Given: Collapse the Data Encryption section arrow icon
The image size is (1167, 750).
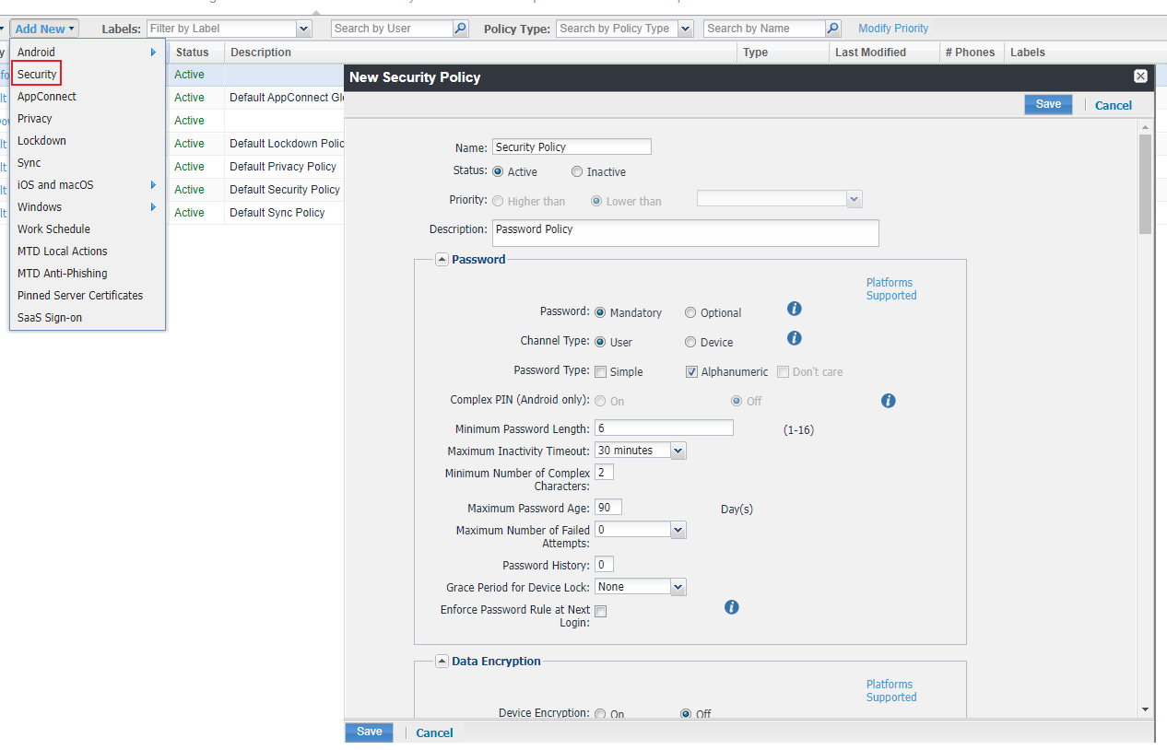Looking at the screenshot, I should [x=442, y=662].
